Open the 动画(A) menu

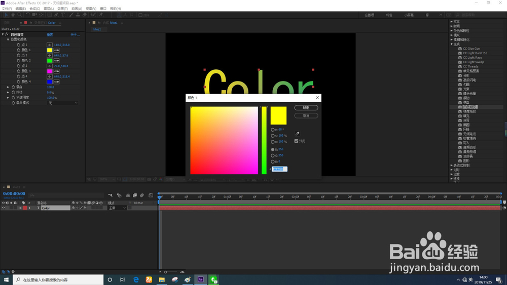[77, 9]
